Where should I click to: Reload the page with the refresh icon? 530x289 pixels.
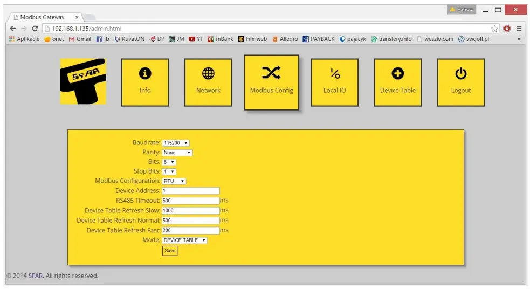35,29
